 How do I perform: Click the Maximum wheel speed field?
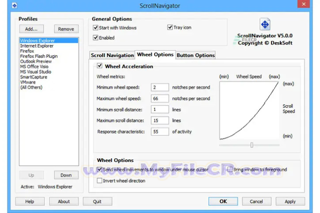pyautogui.click(x=160, y=99)
